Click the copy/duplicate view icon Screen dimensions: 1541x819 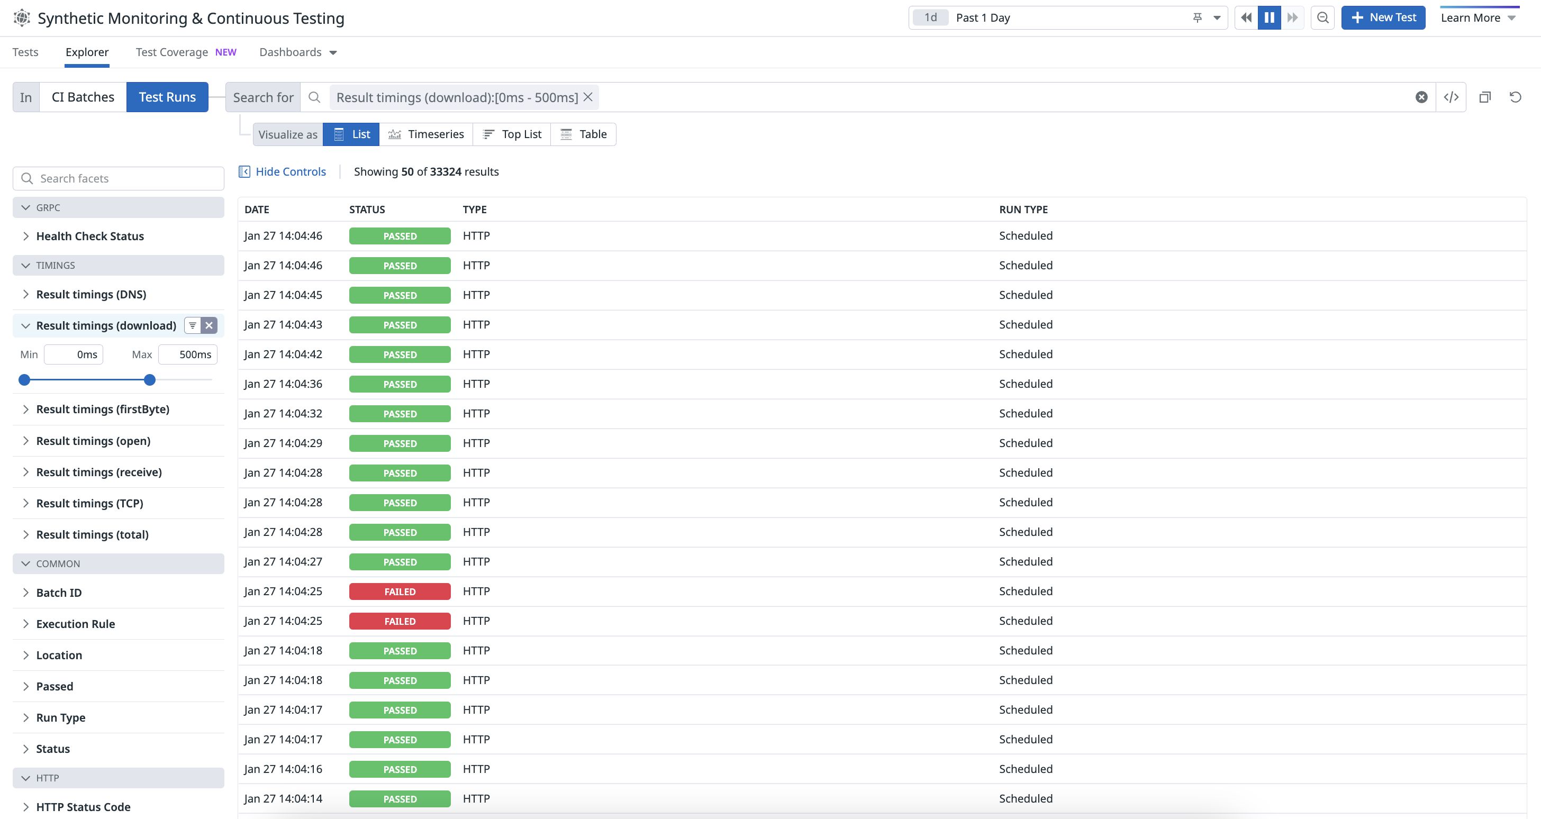click(x=1485, y=97)
